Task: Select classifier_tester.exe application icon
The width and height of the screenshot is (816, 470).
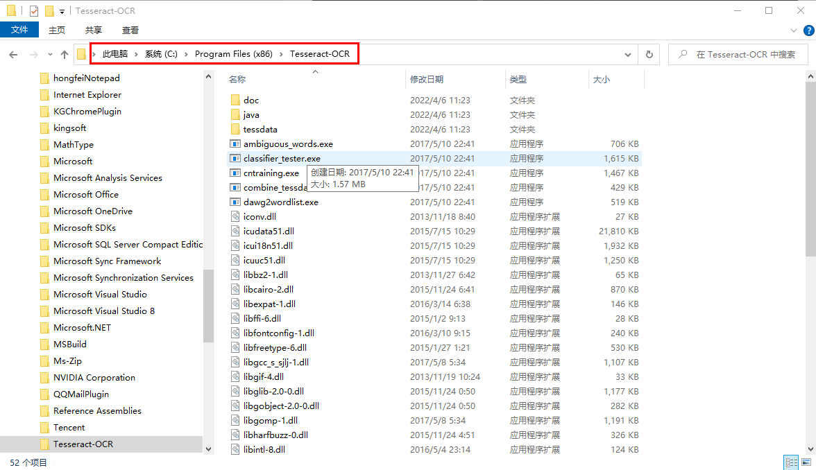Action: pyautogui.click(x=235, y=158)
